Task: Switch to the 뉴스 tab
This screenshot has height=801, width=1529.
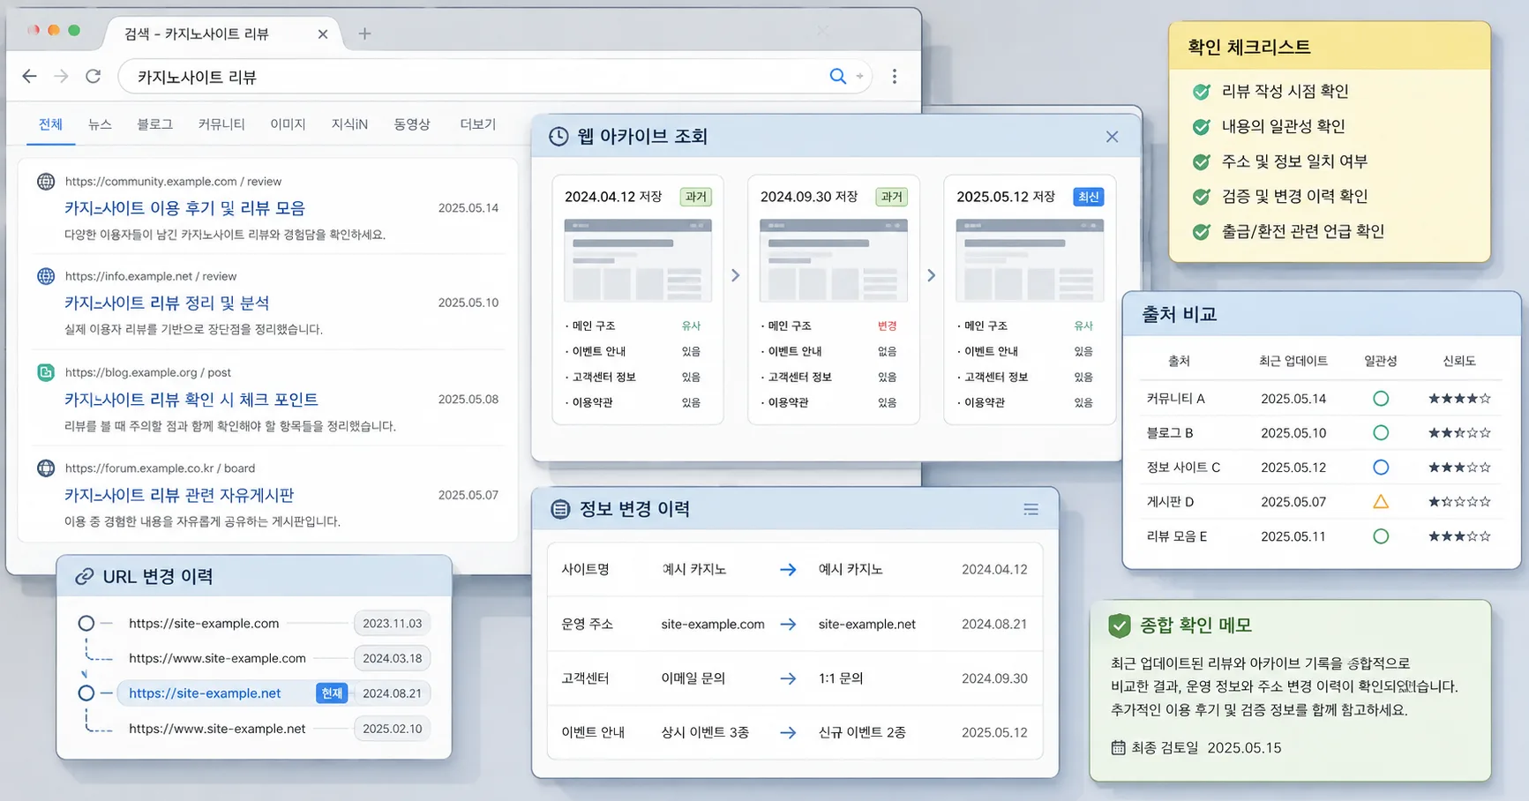Action: pos(100,124)
